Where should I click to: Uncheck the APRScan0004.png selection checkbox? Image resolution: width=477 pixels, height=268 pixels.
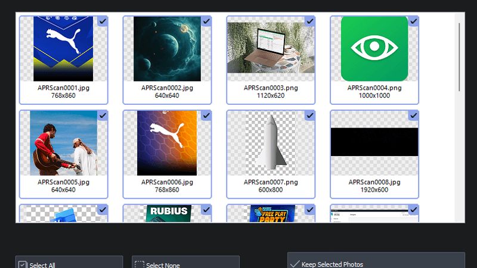[x=413, y=21]
